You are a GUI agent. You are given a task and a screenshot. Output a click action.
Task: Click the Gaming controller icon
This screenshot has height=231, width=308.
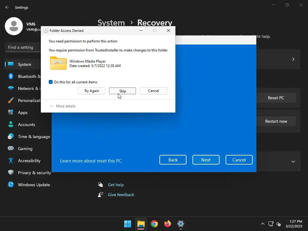tap(11, 148)
